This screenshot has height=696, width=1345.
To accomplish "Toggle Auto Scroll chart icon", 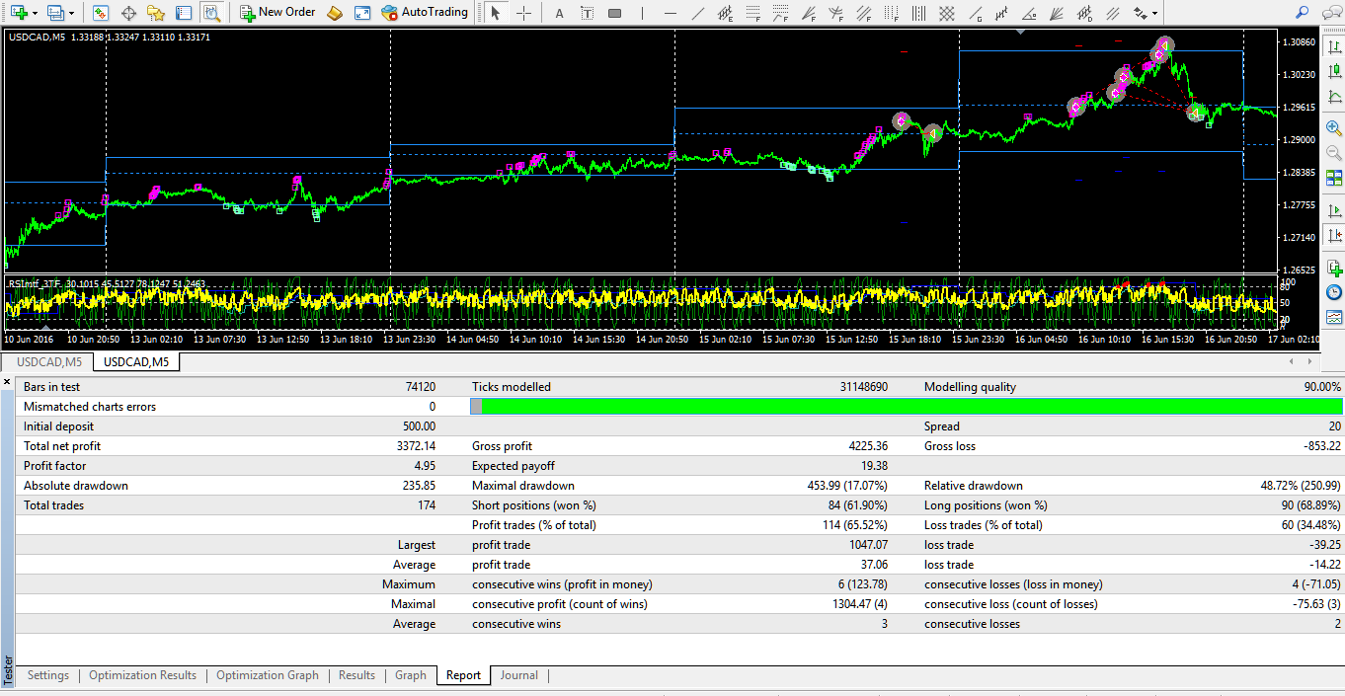I will 1334,210.
